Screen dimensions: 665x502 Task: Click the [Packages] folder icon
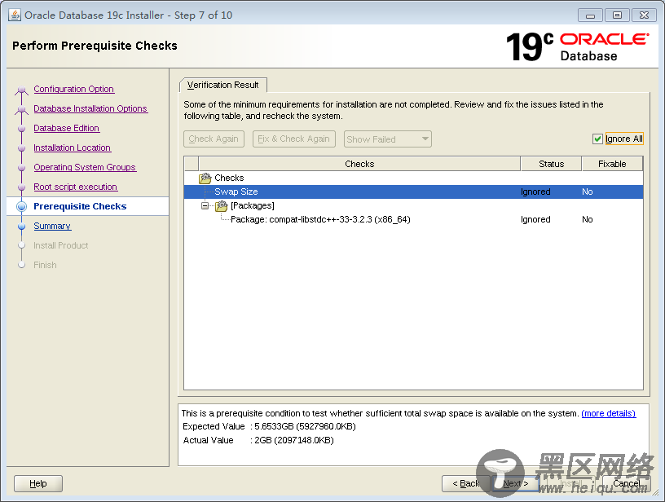222,206
